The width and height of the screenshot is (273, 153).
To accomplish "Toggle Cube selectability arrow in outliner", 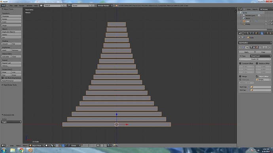I will (269, 21).
